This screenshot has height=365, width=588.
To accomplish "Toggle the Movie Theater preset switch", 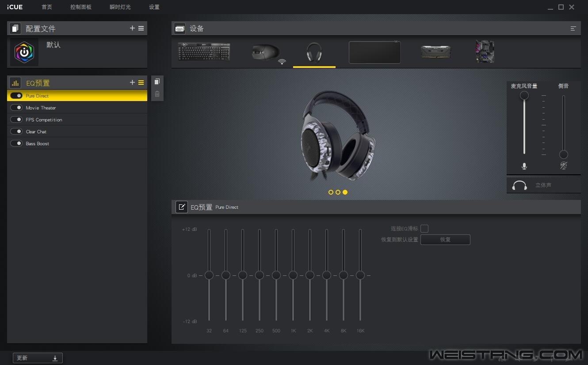I will (16, 108).
